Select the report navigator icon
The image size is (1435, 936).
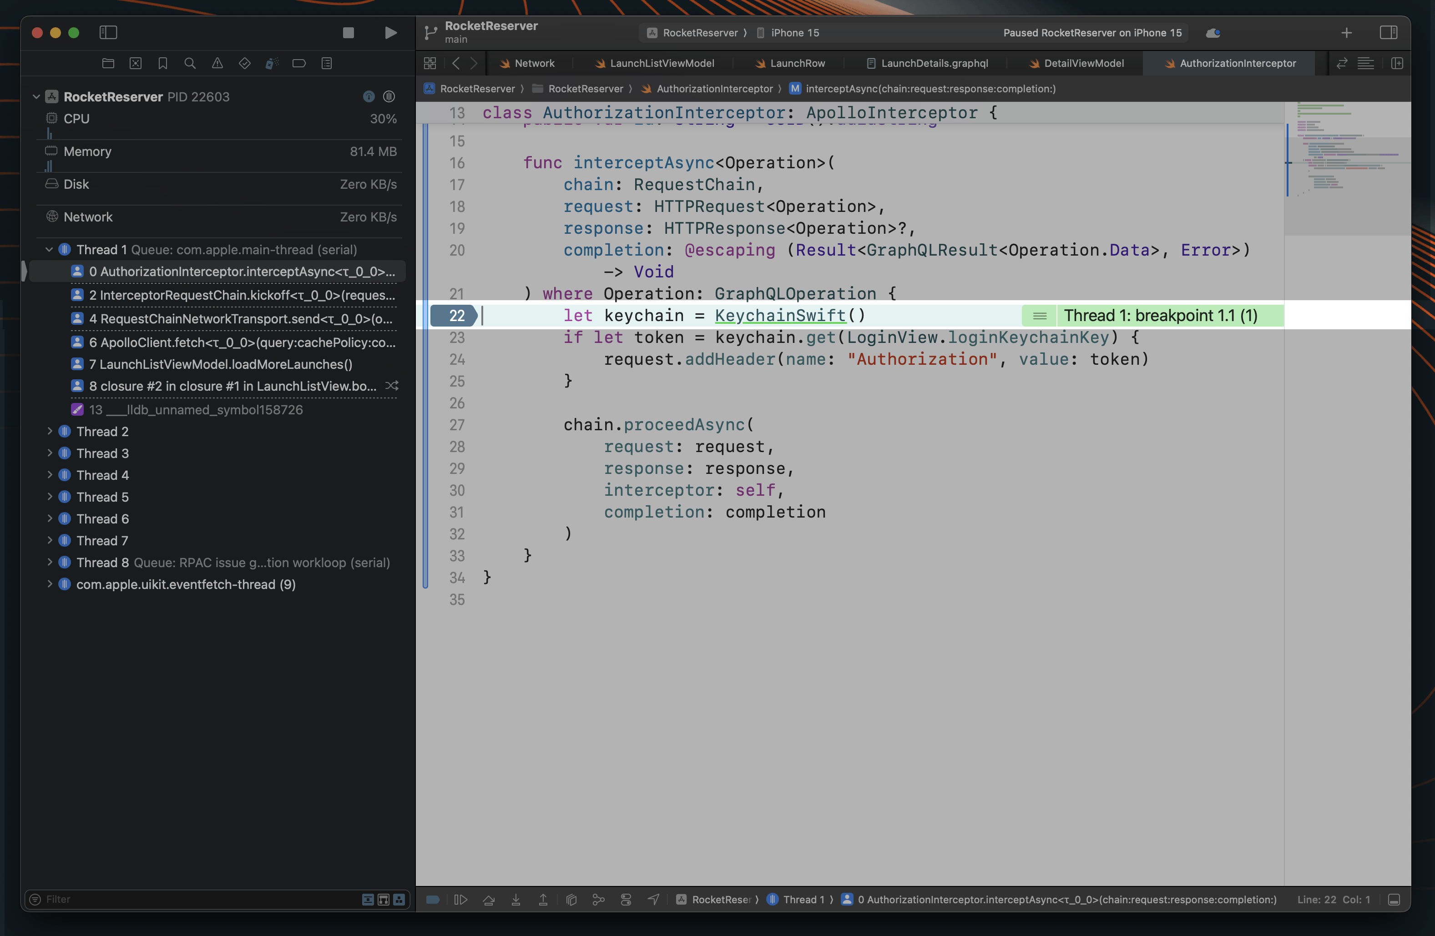click(327, 63)
